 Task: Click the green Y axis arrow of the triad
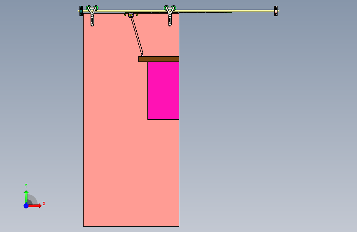coord(26,196)
